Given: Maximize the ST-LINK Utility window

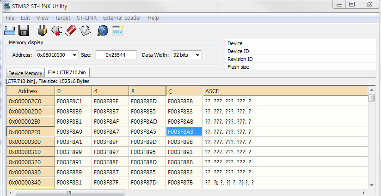Looking at the screenshot, I should tap(351, 4).
